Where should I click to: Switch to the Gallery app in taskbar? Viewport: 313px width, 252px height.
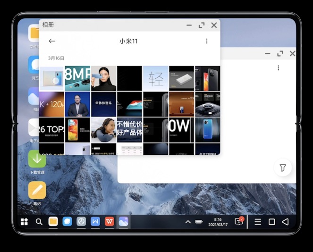[123, 221]
